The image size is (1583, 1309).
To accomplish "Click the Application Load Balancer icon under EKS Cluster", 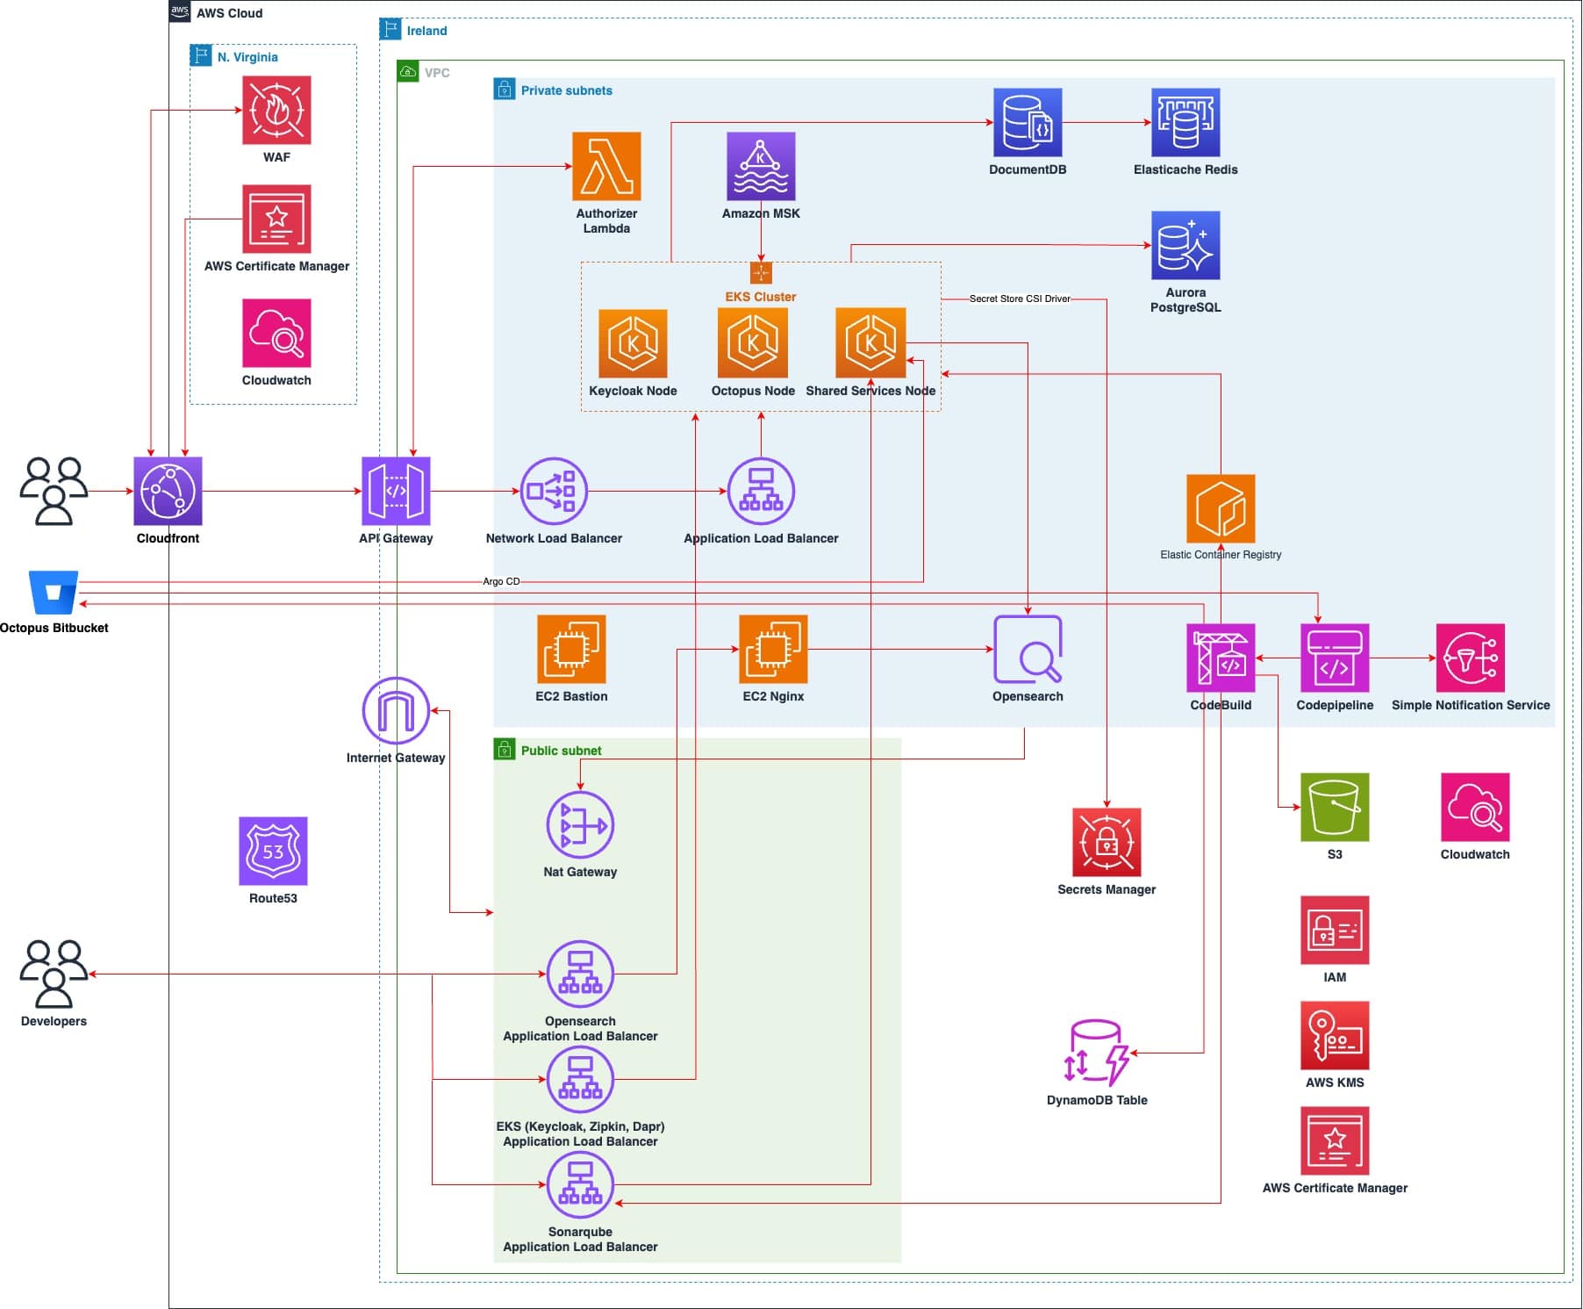I will pyautogui.click(x=761, y=491).
